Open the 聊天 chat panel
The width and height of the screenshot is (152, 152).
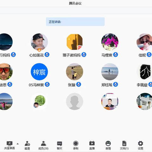click(x=60, y=145)
